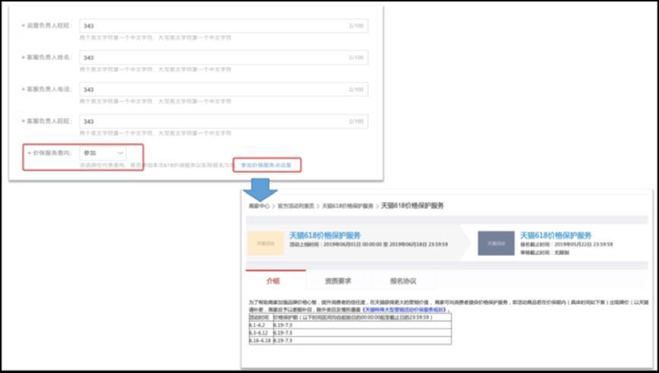Click the 6.19-7.3 cell in the 6.16-6.18 row
The image size is (659, 373).
pyautogui.click(x=362, y=340)
